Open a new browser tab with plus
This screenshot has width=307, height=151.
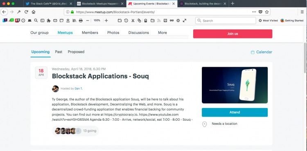tap(233, 4)
